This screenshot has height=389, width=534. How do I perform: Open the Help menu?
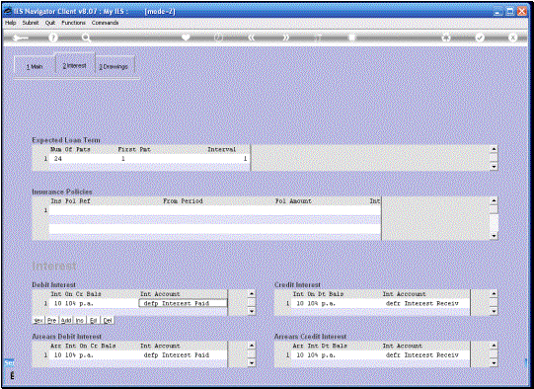pyautogui.click(x=11, y=23)
